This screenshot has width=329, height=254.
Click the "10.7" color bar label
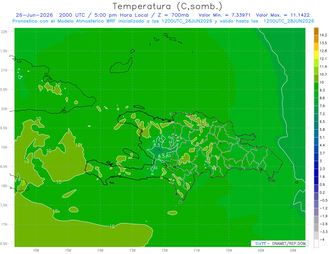[323, 75]
